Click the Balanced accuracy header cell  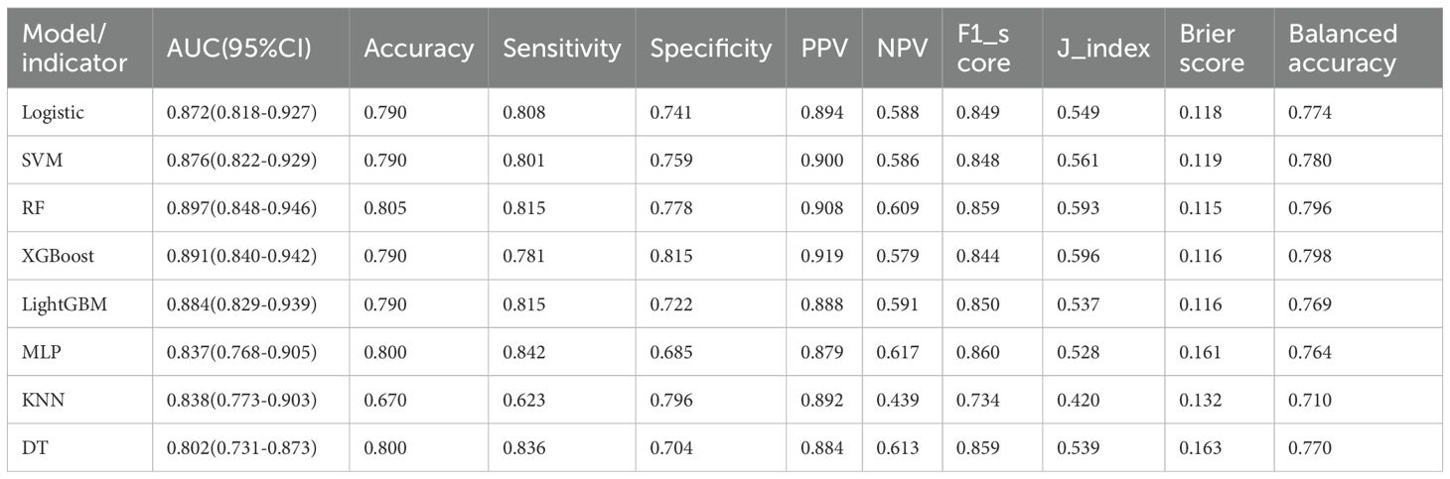tap(1343, 49)
